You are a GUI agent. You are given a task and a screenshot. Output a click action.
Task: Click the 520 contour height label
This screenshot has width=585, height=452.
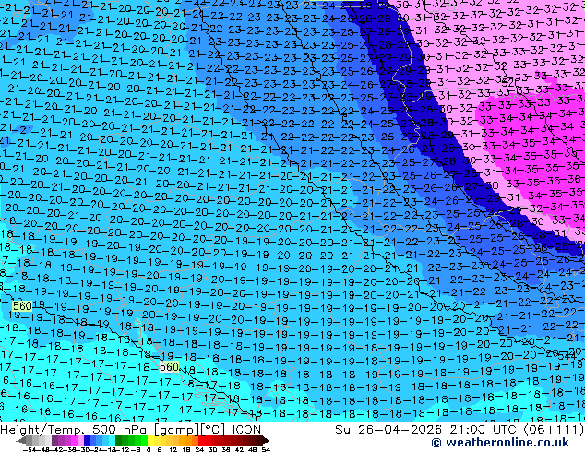click(511, 82)
